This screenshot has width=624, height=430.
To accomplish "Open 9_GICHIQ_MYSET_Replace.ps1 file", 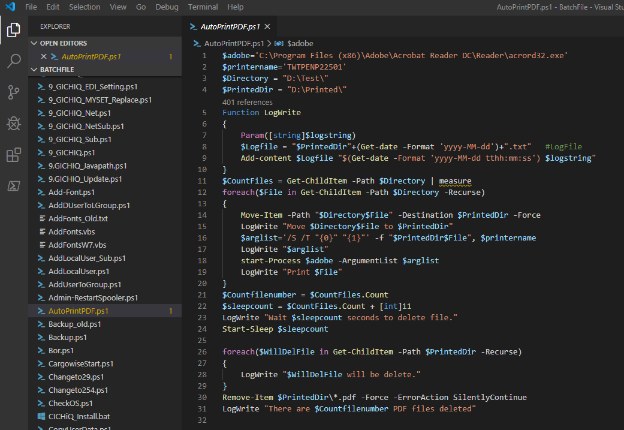I will 105,100.
